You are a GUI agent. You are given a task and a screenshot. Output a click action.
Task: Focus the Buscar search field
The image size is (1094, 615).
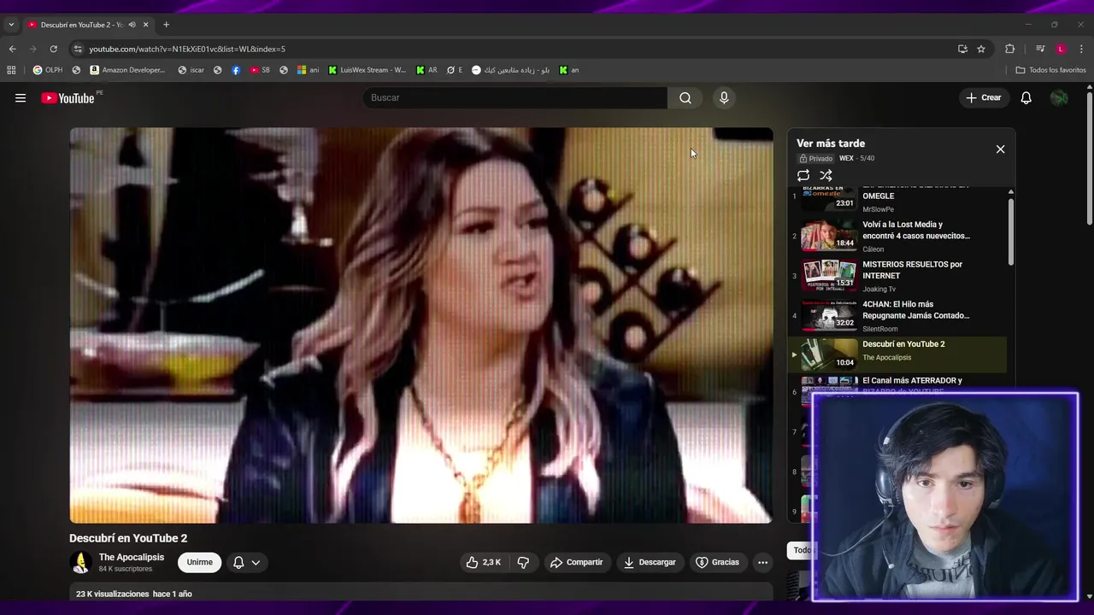coord(515,97)
